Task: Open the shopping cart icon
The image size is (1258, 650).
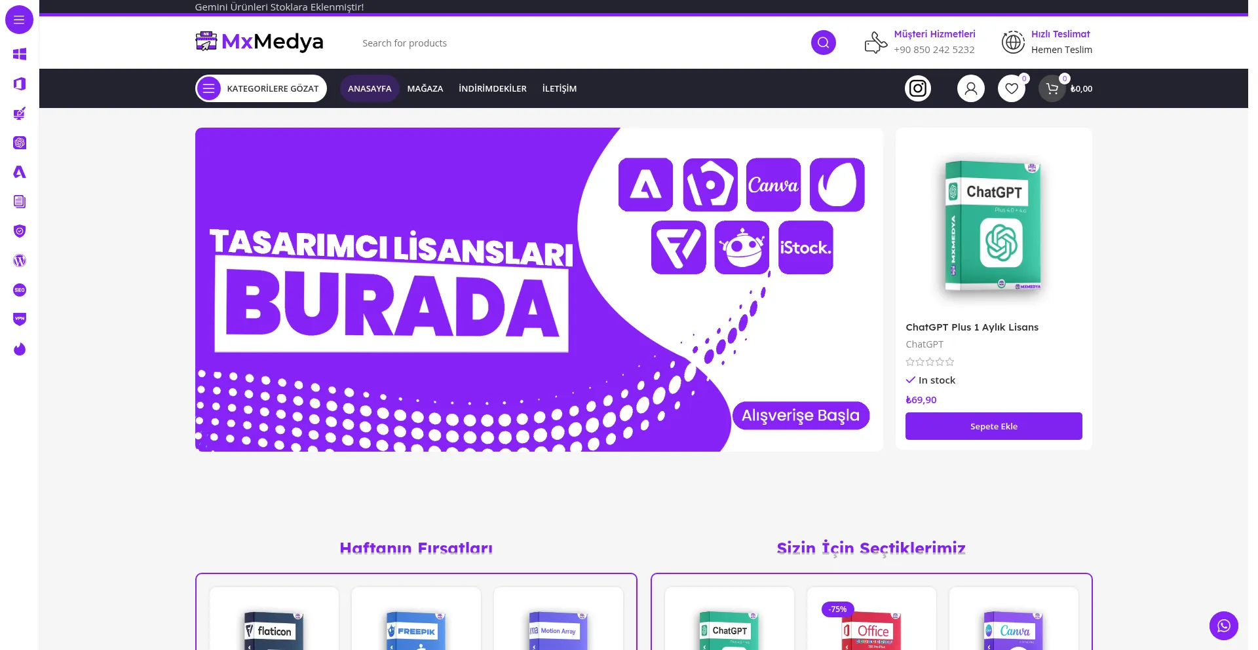Action: 1052,88
